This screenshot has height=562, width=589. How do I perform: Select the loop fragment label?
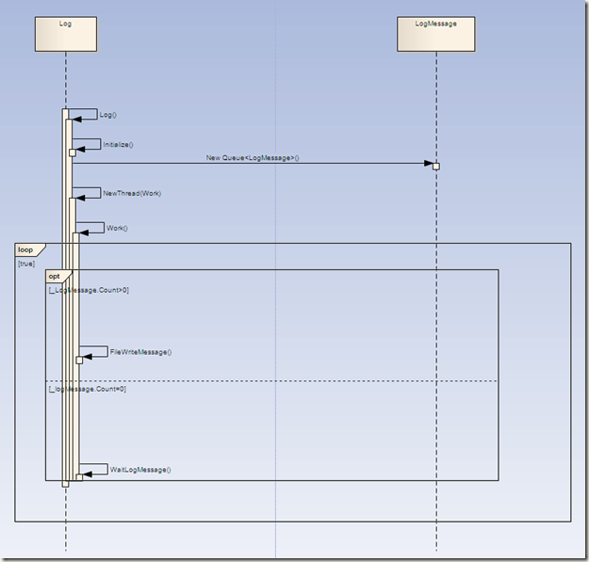pyautogui.click(x=25, y=249)
